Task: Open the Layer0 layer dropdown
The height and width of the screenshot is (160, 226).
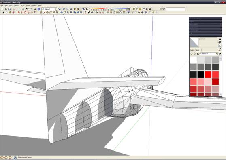Action: tap(49, 9)
